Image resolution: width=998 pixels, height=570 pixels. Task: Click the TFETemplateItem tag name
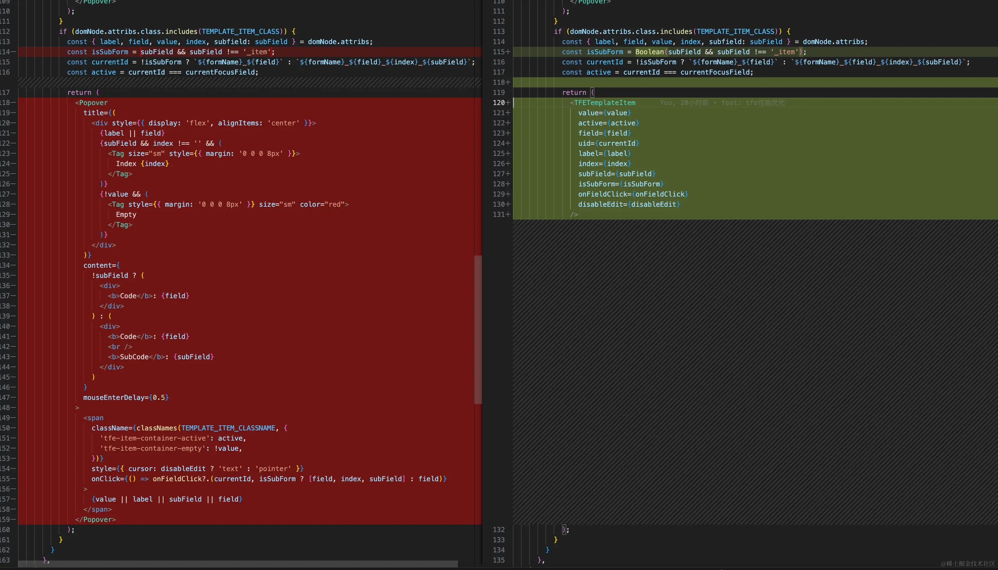point(604,103)
